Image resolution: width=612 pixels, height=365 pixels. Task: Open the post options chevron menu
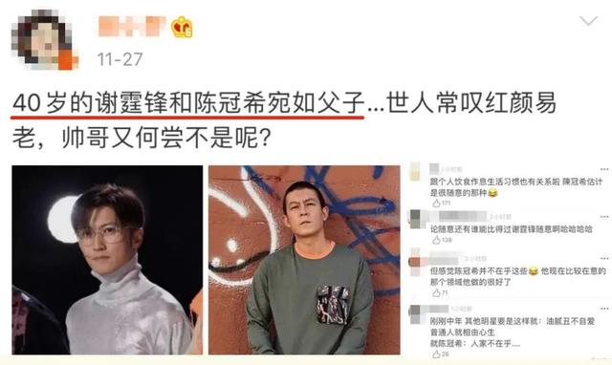click(x=589, y=20)
